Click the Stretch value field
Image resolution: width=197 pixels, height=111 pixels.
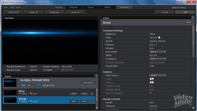click(x=157, y=41)
